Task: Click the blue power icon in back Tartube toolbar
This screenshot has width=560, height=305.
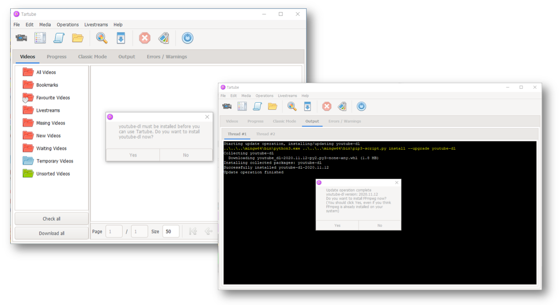Action: tap(187, 38)
